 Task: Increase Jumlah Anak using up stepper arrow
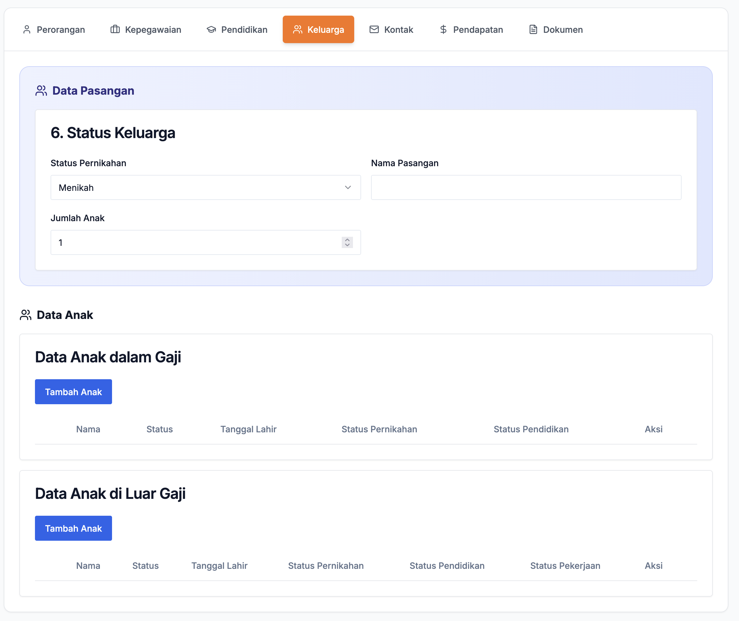(x=347, y=240)
